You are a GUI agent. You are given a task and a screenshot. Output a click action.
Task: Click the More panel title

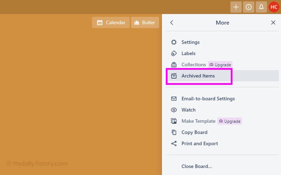point(222,22)
